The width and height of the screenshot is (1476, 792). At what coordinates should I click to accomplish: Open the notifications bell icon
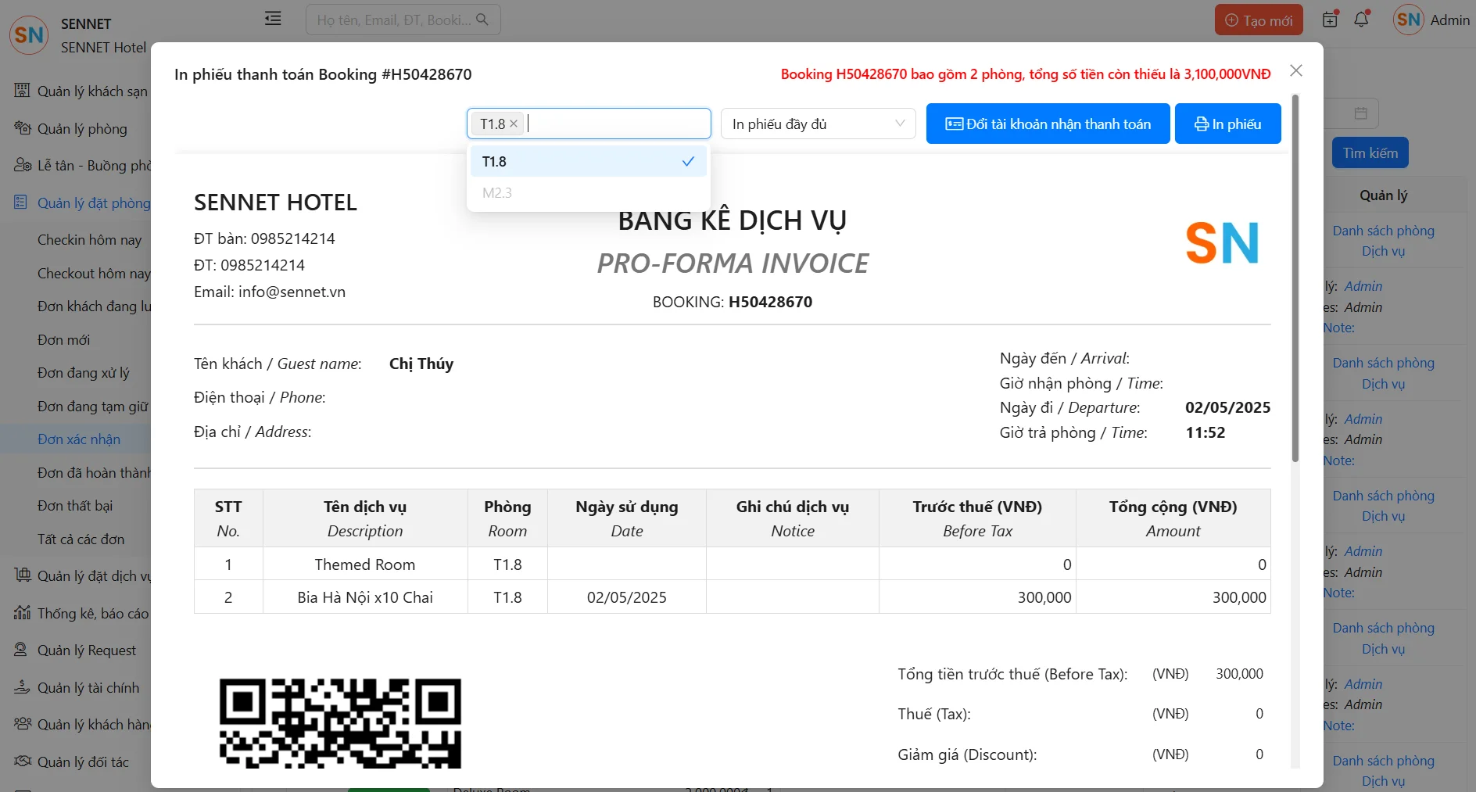tap(1361, 20)
